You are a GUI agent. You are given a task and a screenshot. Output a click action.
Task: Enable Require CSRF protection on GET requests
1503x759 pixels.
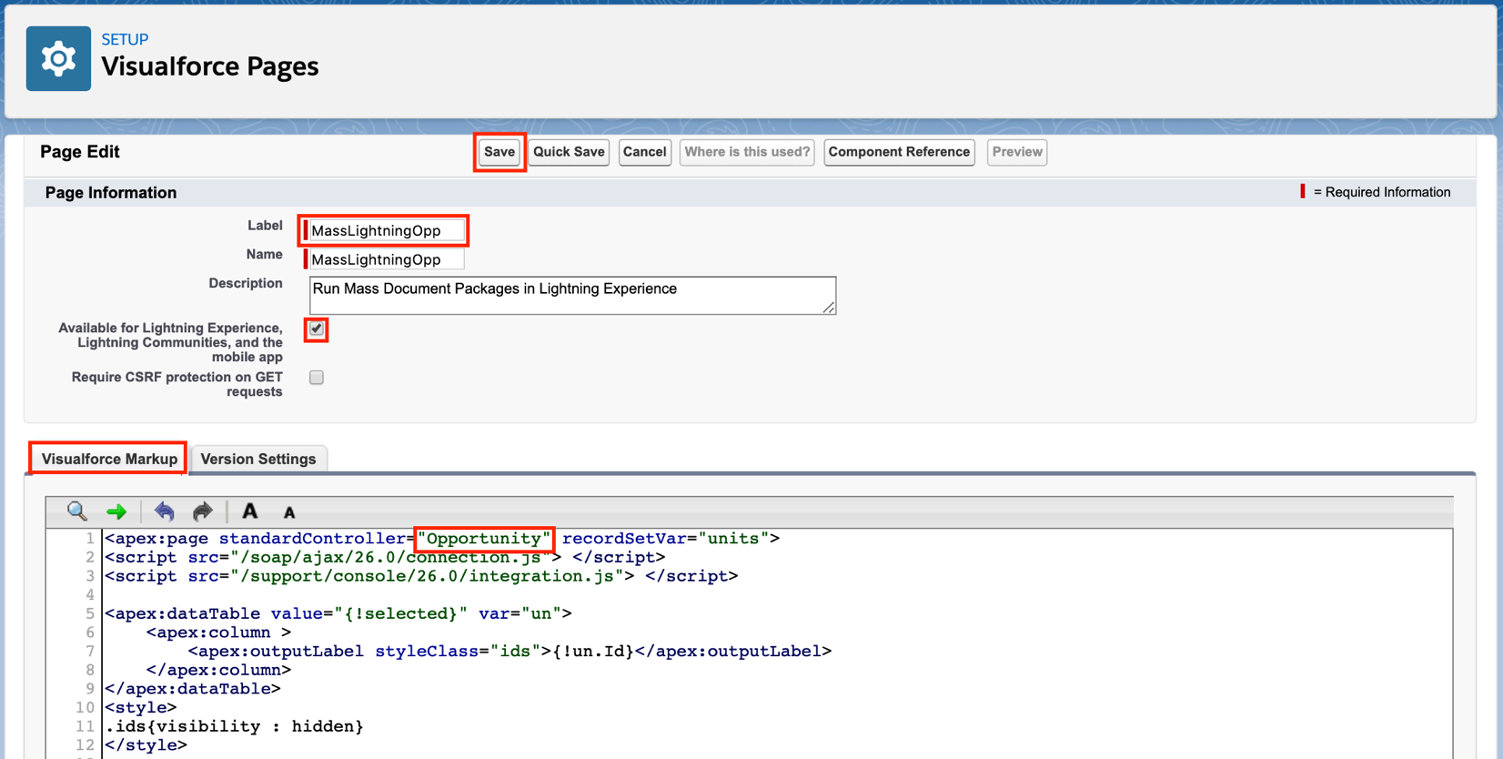coord(317,377)
